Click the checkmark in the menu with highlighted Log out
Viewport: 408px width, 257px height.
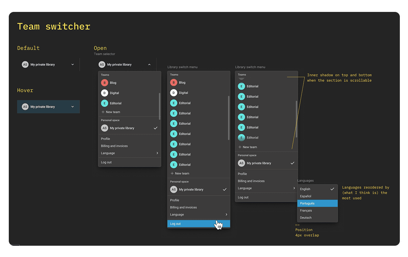(x=225, y=190)
